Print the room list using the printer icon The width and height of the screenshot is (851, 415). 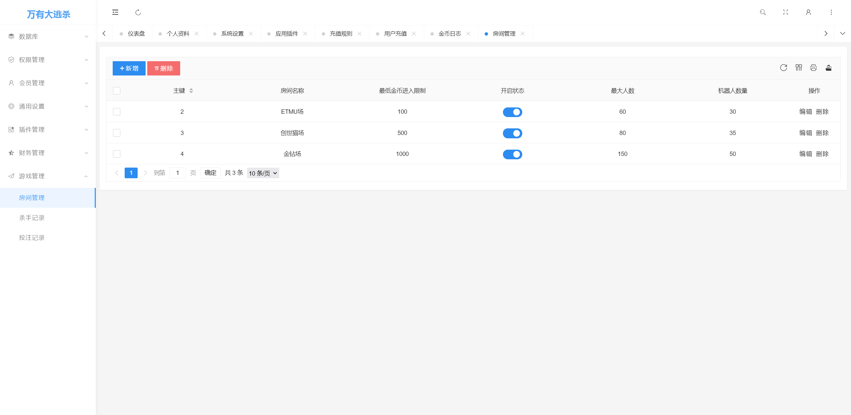click(x=813, y=68)
